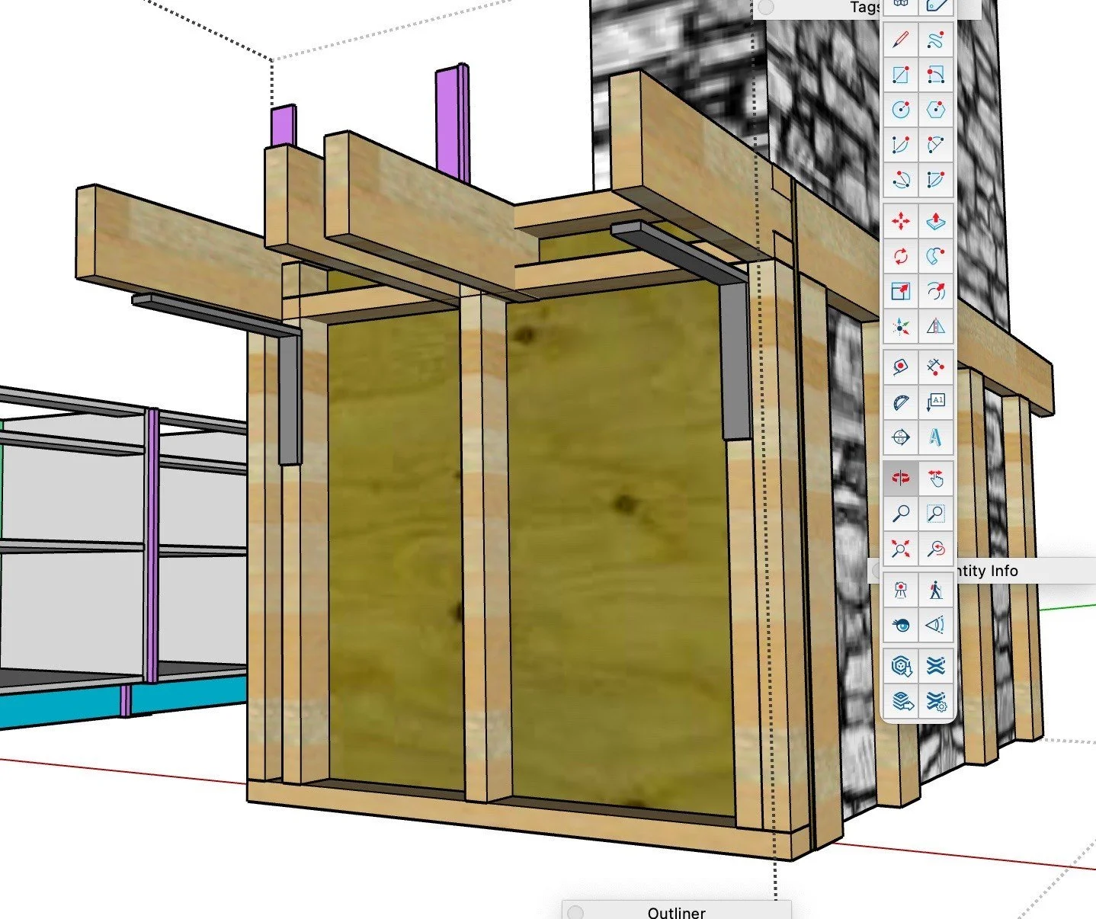Select the Offset tool
The image size is (1096, 919).
936,291
